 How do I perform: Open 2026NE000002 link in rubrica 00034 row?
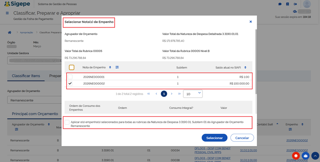click(297, 150)
